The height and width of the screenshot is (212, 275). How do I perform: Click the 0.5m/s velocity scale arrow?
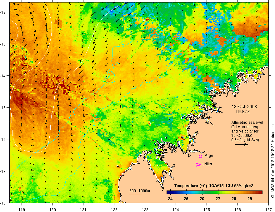[242, 144]
